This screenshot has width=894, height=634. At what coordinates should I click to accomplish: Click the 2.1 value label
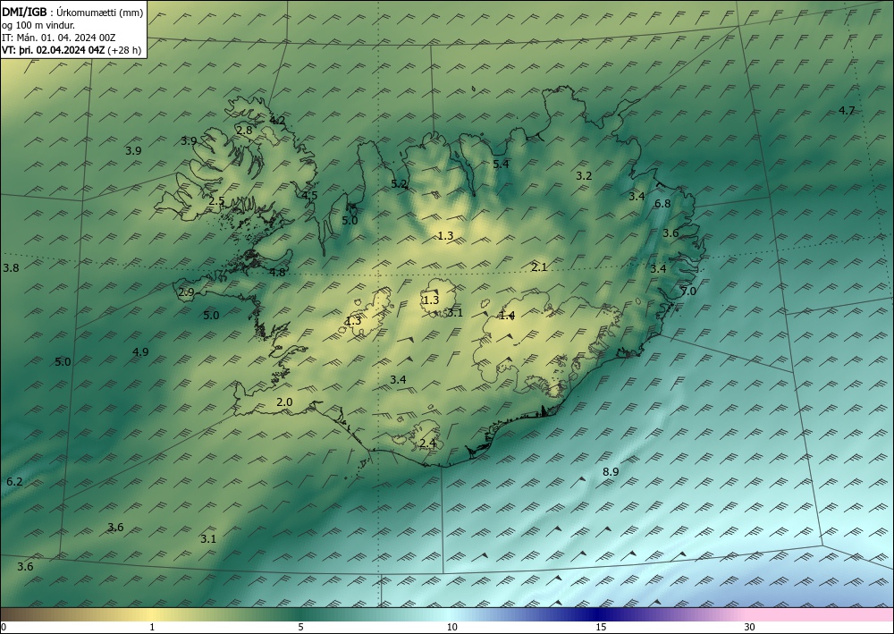coord(539,266)
